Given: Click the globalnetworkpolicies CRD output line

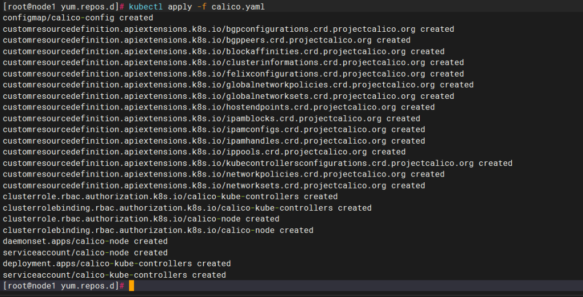Looking at the screenshot, I should pos(238,85).
